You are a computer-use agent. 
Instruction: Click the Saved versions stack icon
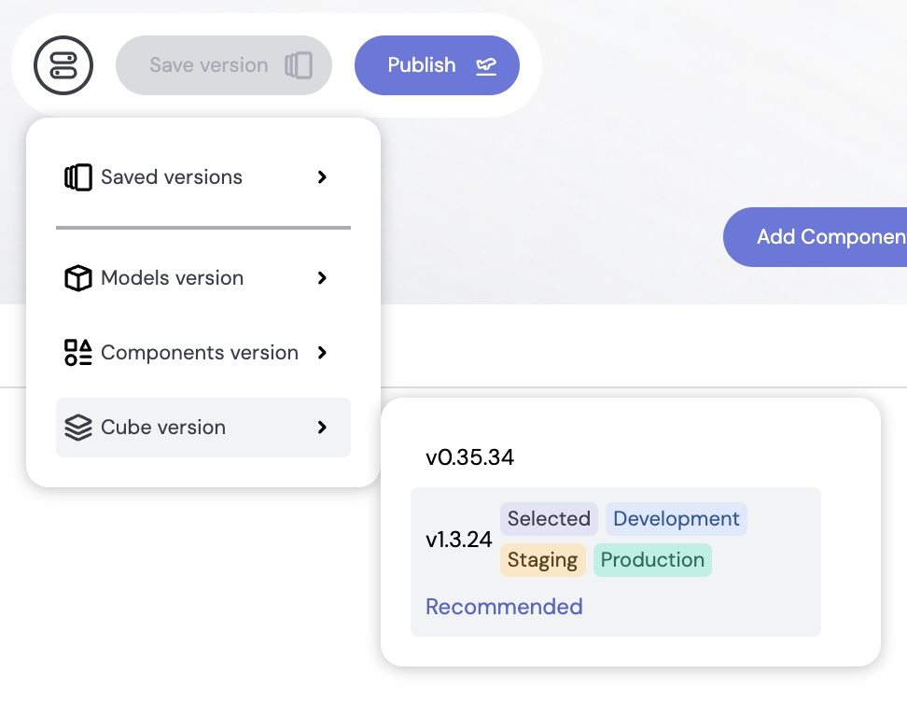tap(78, 177)
